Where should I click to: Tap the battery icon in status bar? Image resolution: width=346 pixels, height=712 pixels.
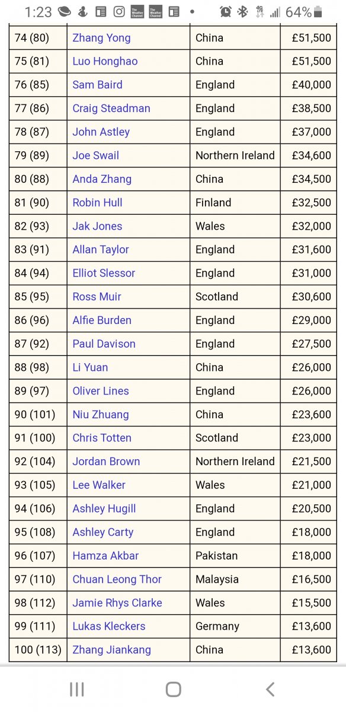(x=319, y=12)
